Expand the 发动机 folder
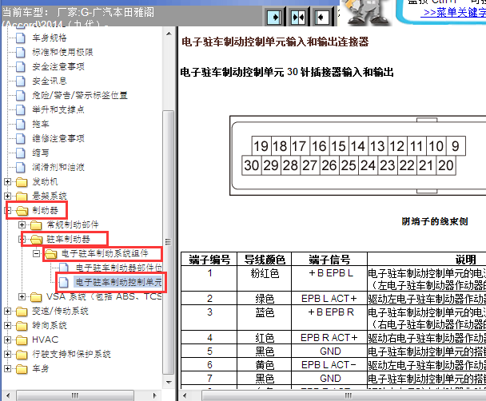486x401 pixels. (7, 182)
